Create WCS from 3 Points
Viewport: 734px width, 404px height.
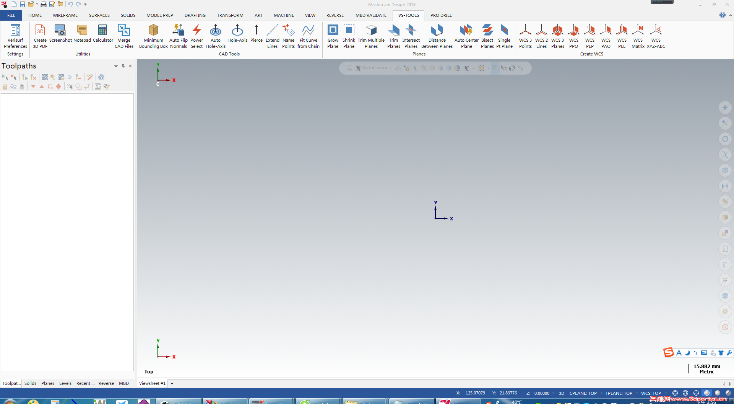[x=525, y=36]
